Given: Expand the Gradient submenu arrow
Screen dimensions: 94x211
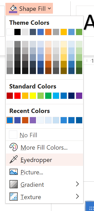Looking at the screenshot, I should point(77,184).
